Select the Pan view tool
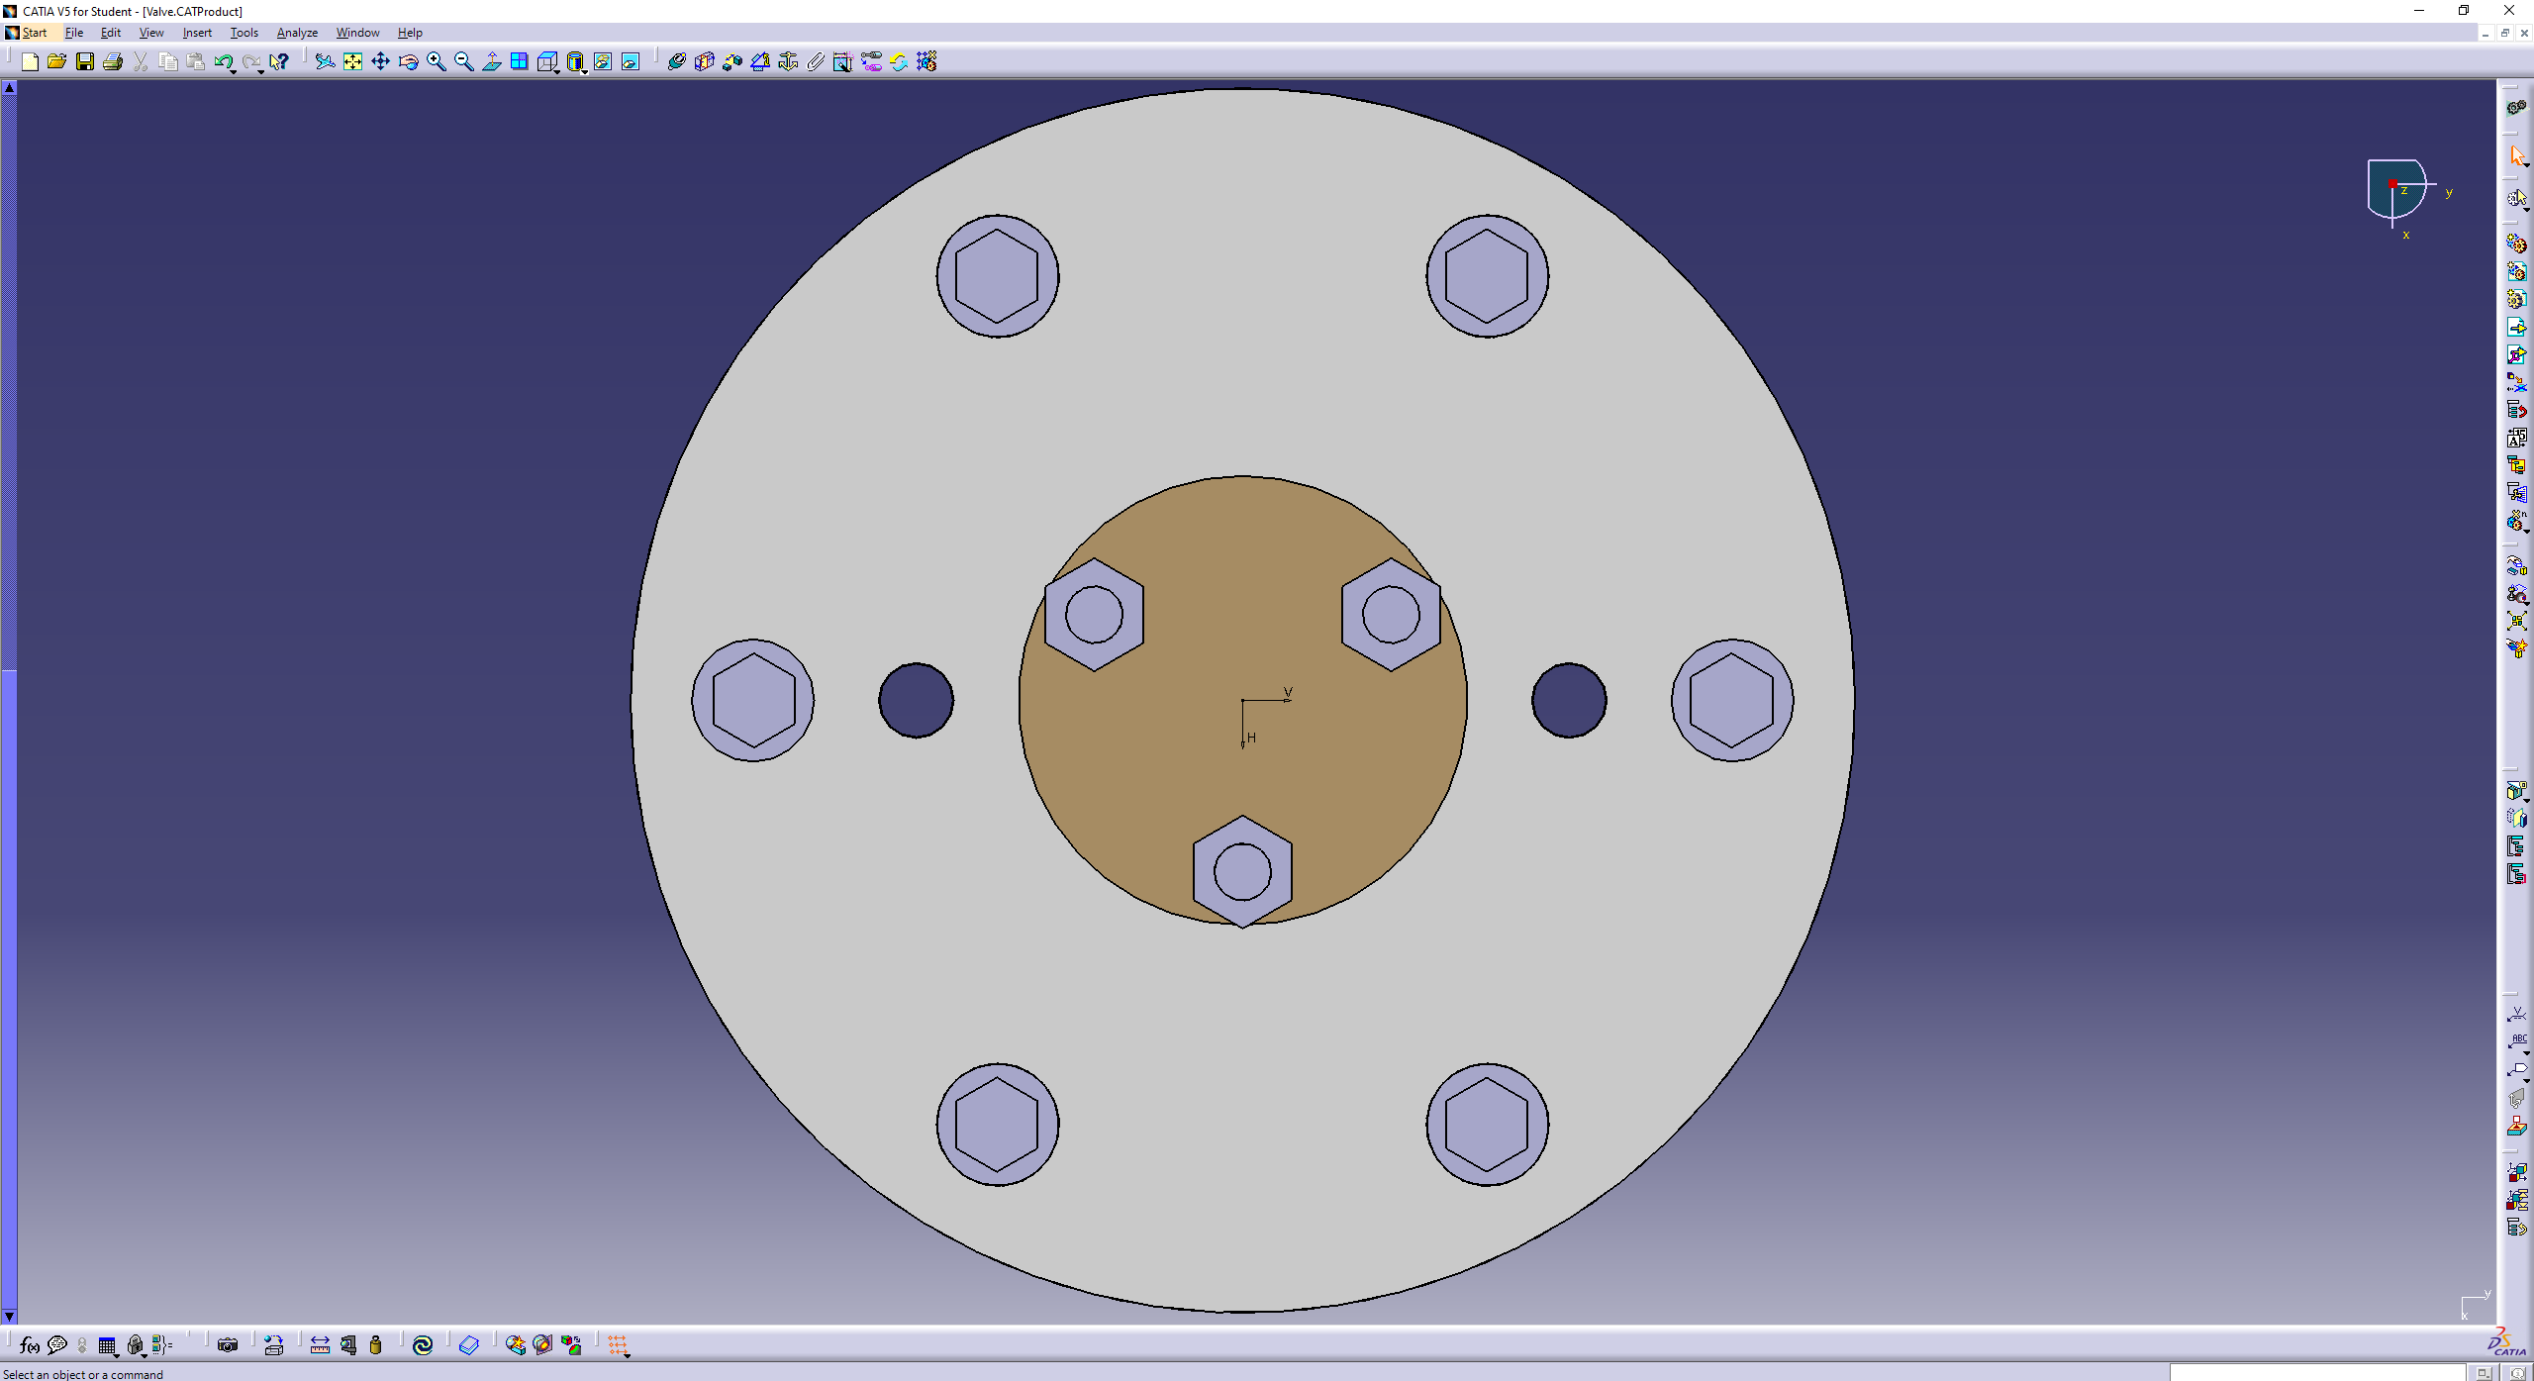 (380, 62)
